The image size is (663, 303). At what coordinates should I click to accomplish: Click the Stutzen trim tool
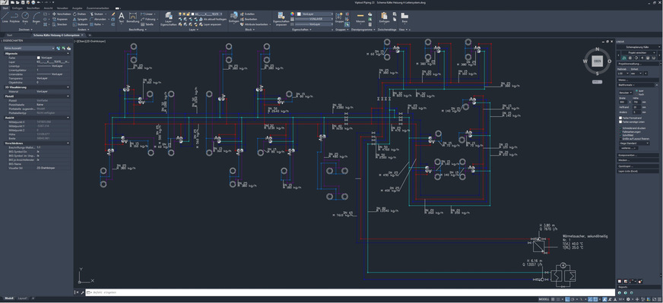pyautogui.click(x=97, y=14)
